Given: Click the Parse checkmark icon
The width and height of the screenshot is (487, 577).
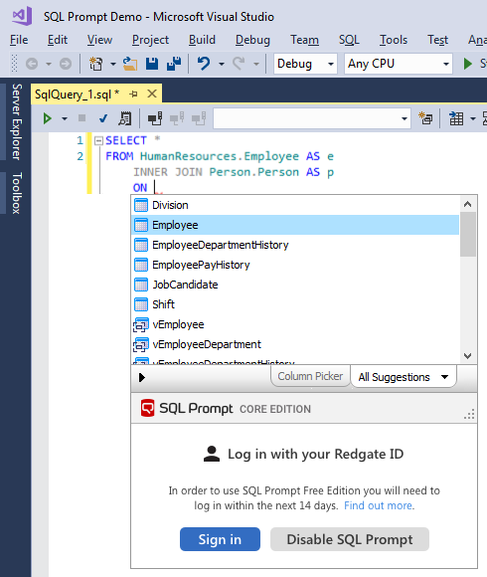Looking at the screenshot, I should click(x=103, y=118).
